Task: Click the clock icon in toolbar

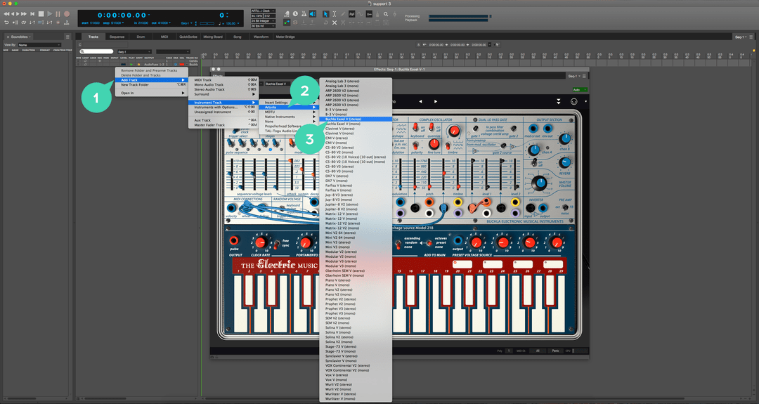Action: click(295, 14)
